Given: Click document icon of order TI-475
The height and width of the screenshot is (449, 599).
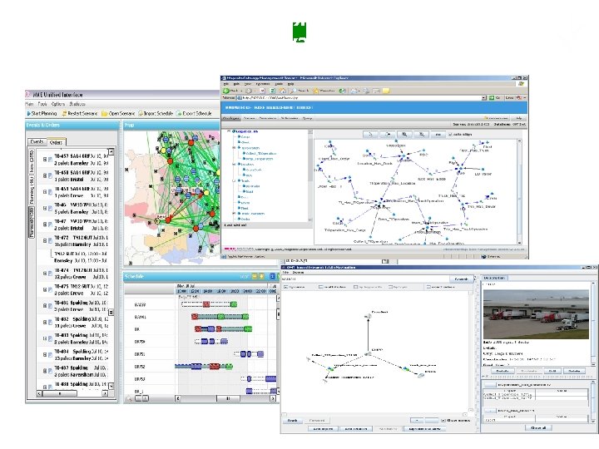Looking at the screenshot, I should click(50, 290).
